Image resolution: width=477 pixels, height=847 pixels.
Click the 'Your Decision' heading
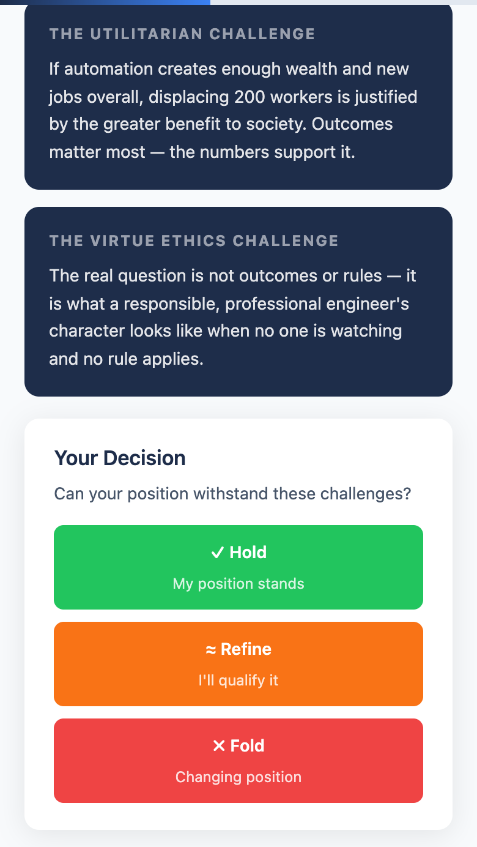click(120, 457)
